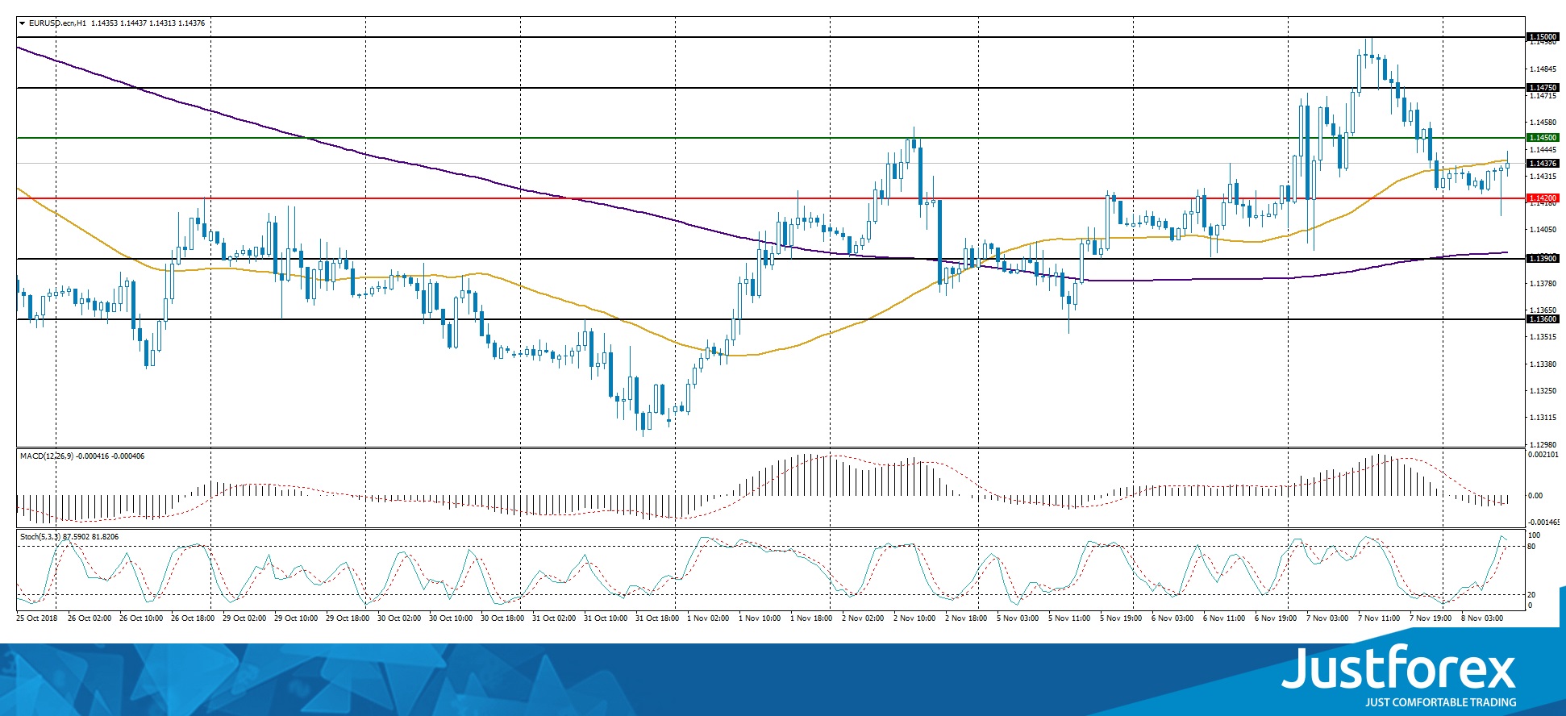The image size is (1566, 716).
Task: Click the '31 Oct 02:00' time label
Action: tap(554, 618)
